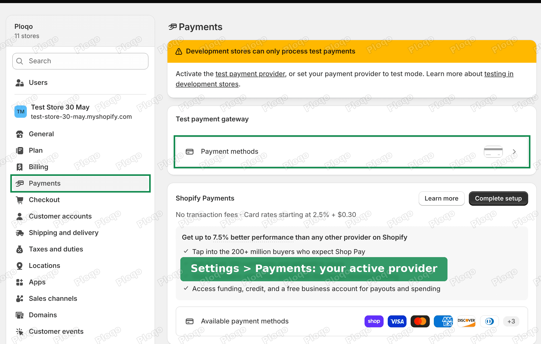Click the warning triangle icon in banner
Viewport: 541px width, 344px height.
(179, 51)
